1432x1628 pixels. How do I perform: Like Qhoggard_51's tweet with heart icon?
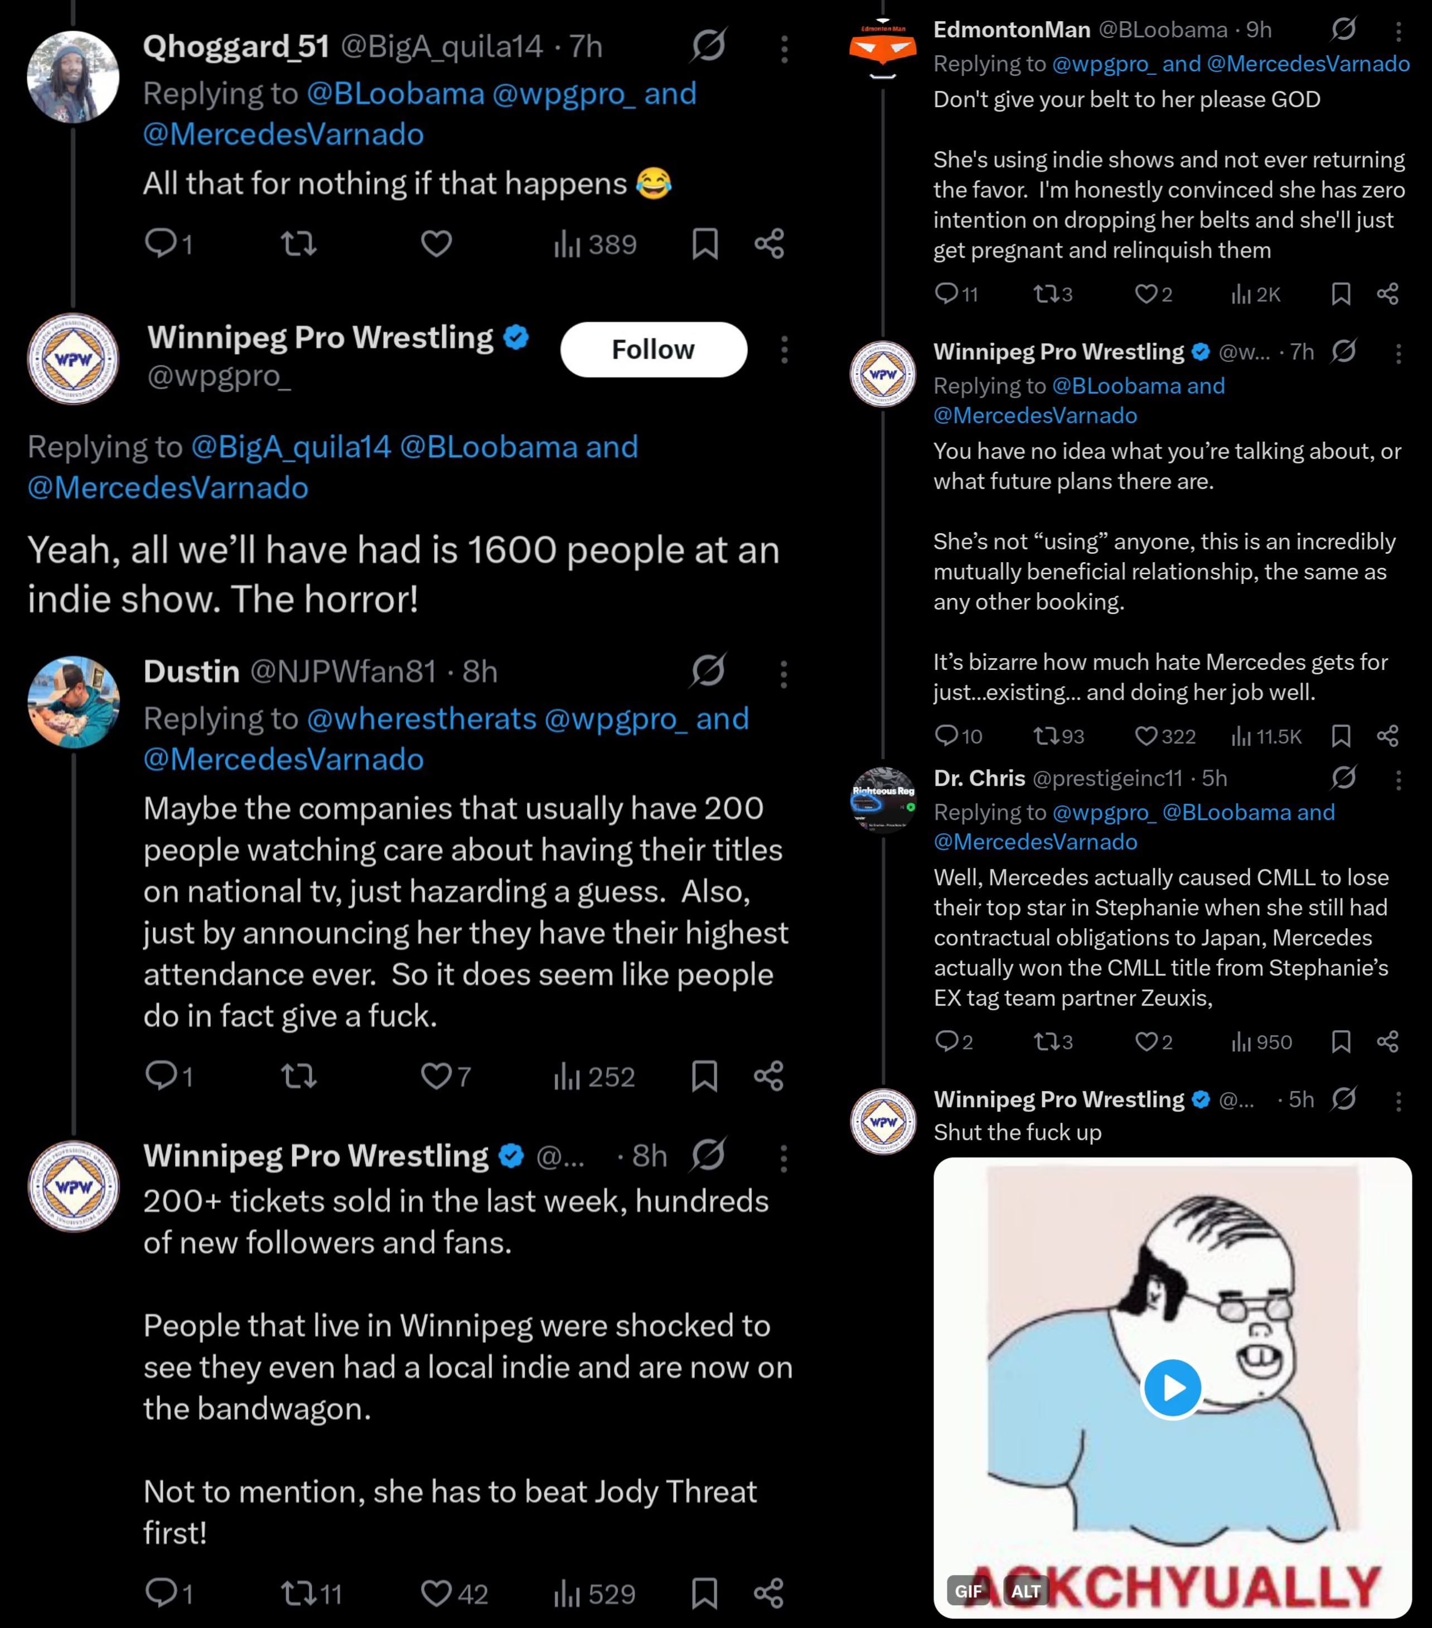tap(436, 244)
